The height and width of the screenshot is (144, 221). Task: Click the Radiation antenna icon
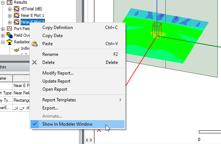coord(10,42)
